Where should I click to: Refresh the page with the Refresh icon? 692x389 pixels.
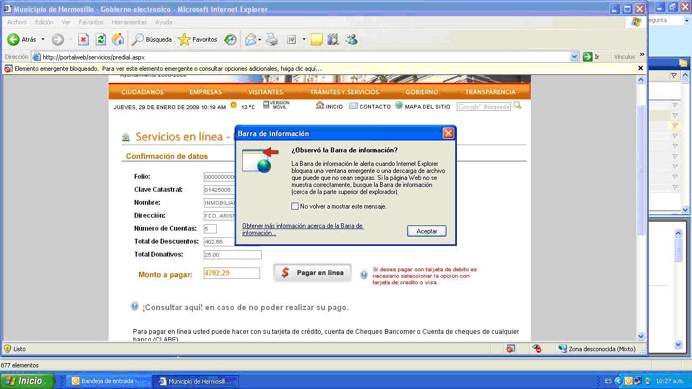tap(101, 39)
